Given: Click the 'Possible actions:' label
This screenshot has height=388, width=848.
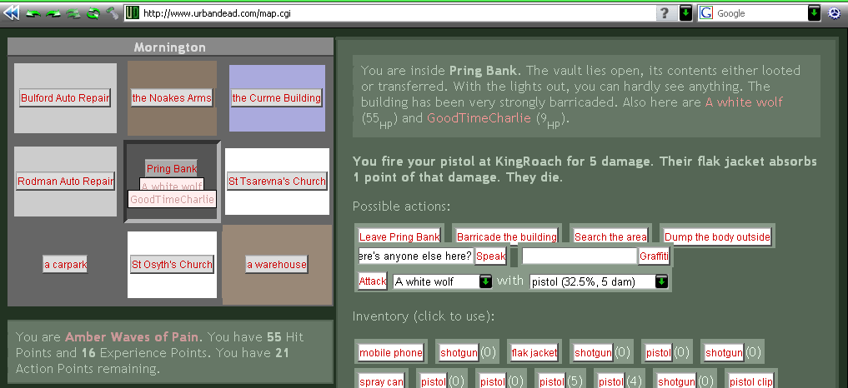Looking at the screenshot, I should point(401,206).
